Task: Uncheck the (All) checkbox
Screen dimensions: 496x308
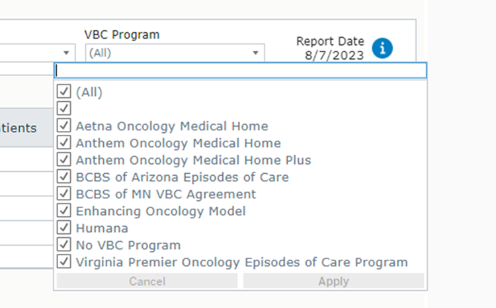Action: pos(64,92)
